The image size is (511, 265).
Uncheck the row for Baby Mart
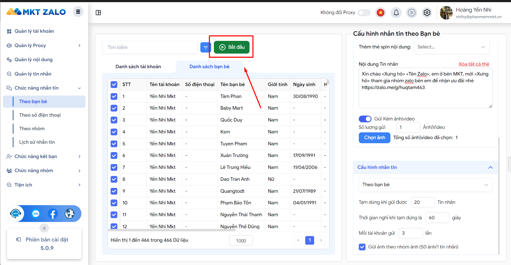[x=114, y=108]
